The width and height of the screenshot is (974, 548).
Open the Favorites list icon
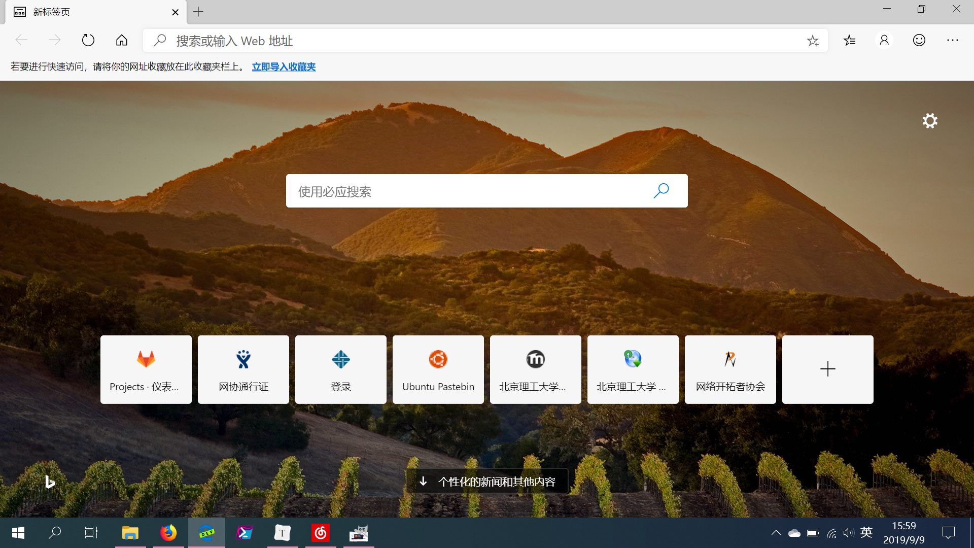850,40
